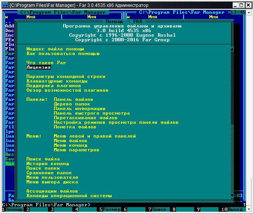
Task: Click the help window scrollbar track
Action: [x=232, y=122]
